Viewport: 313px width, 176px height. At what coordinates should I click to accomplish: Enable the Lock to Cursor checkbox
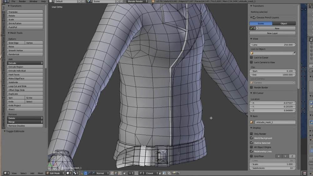point(251,58)
